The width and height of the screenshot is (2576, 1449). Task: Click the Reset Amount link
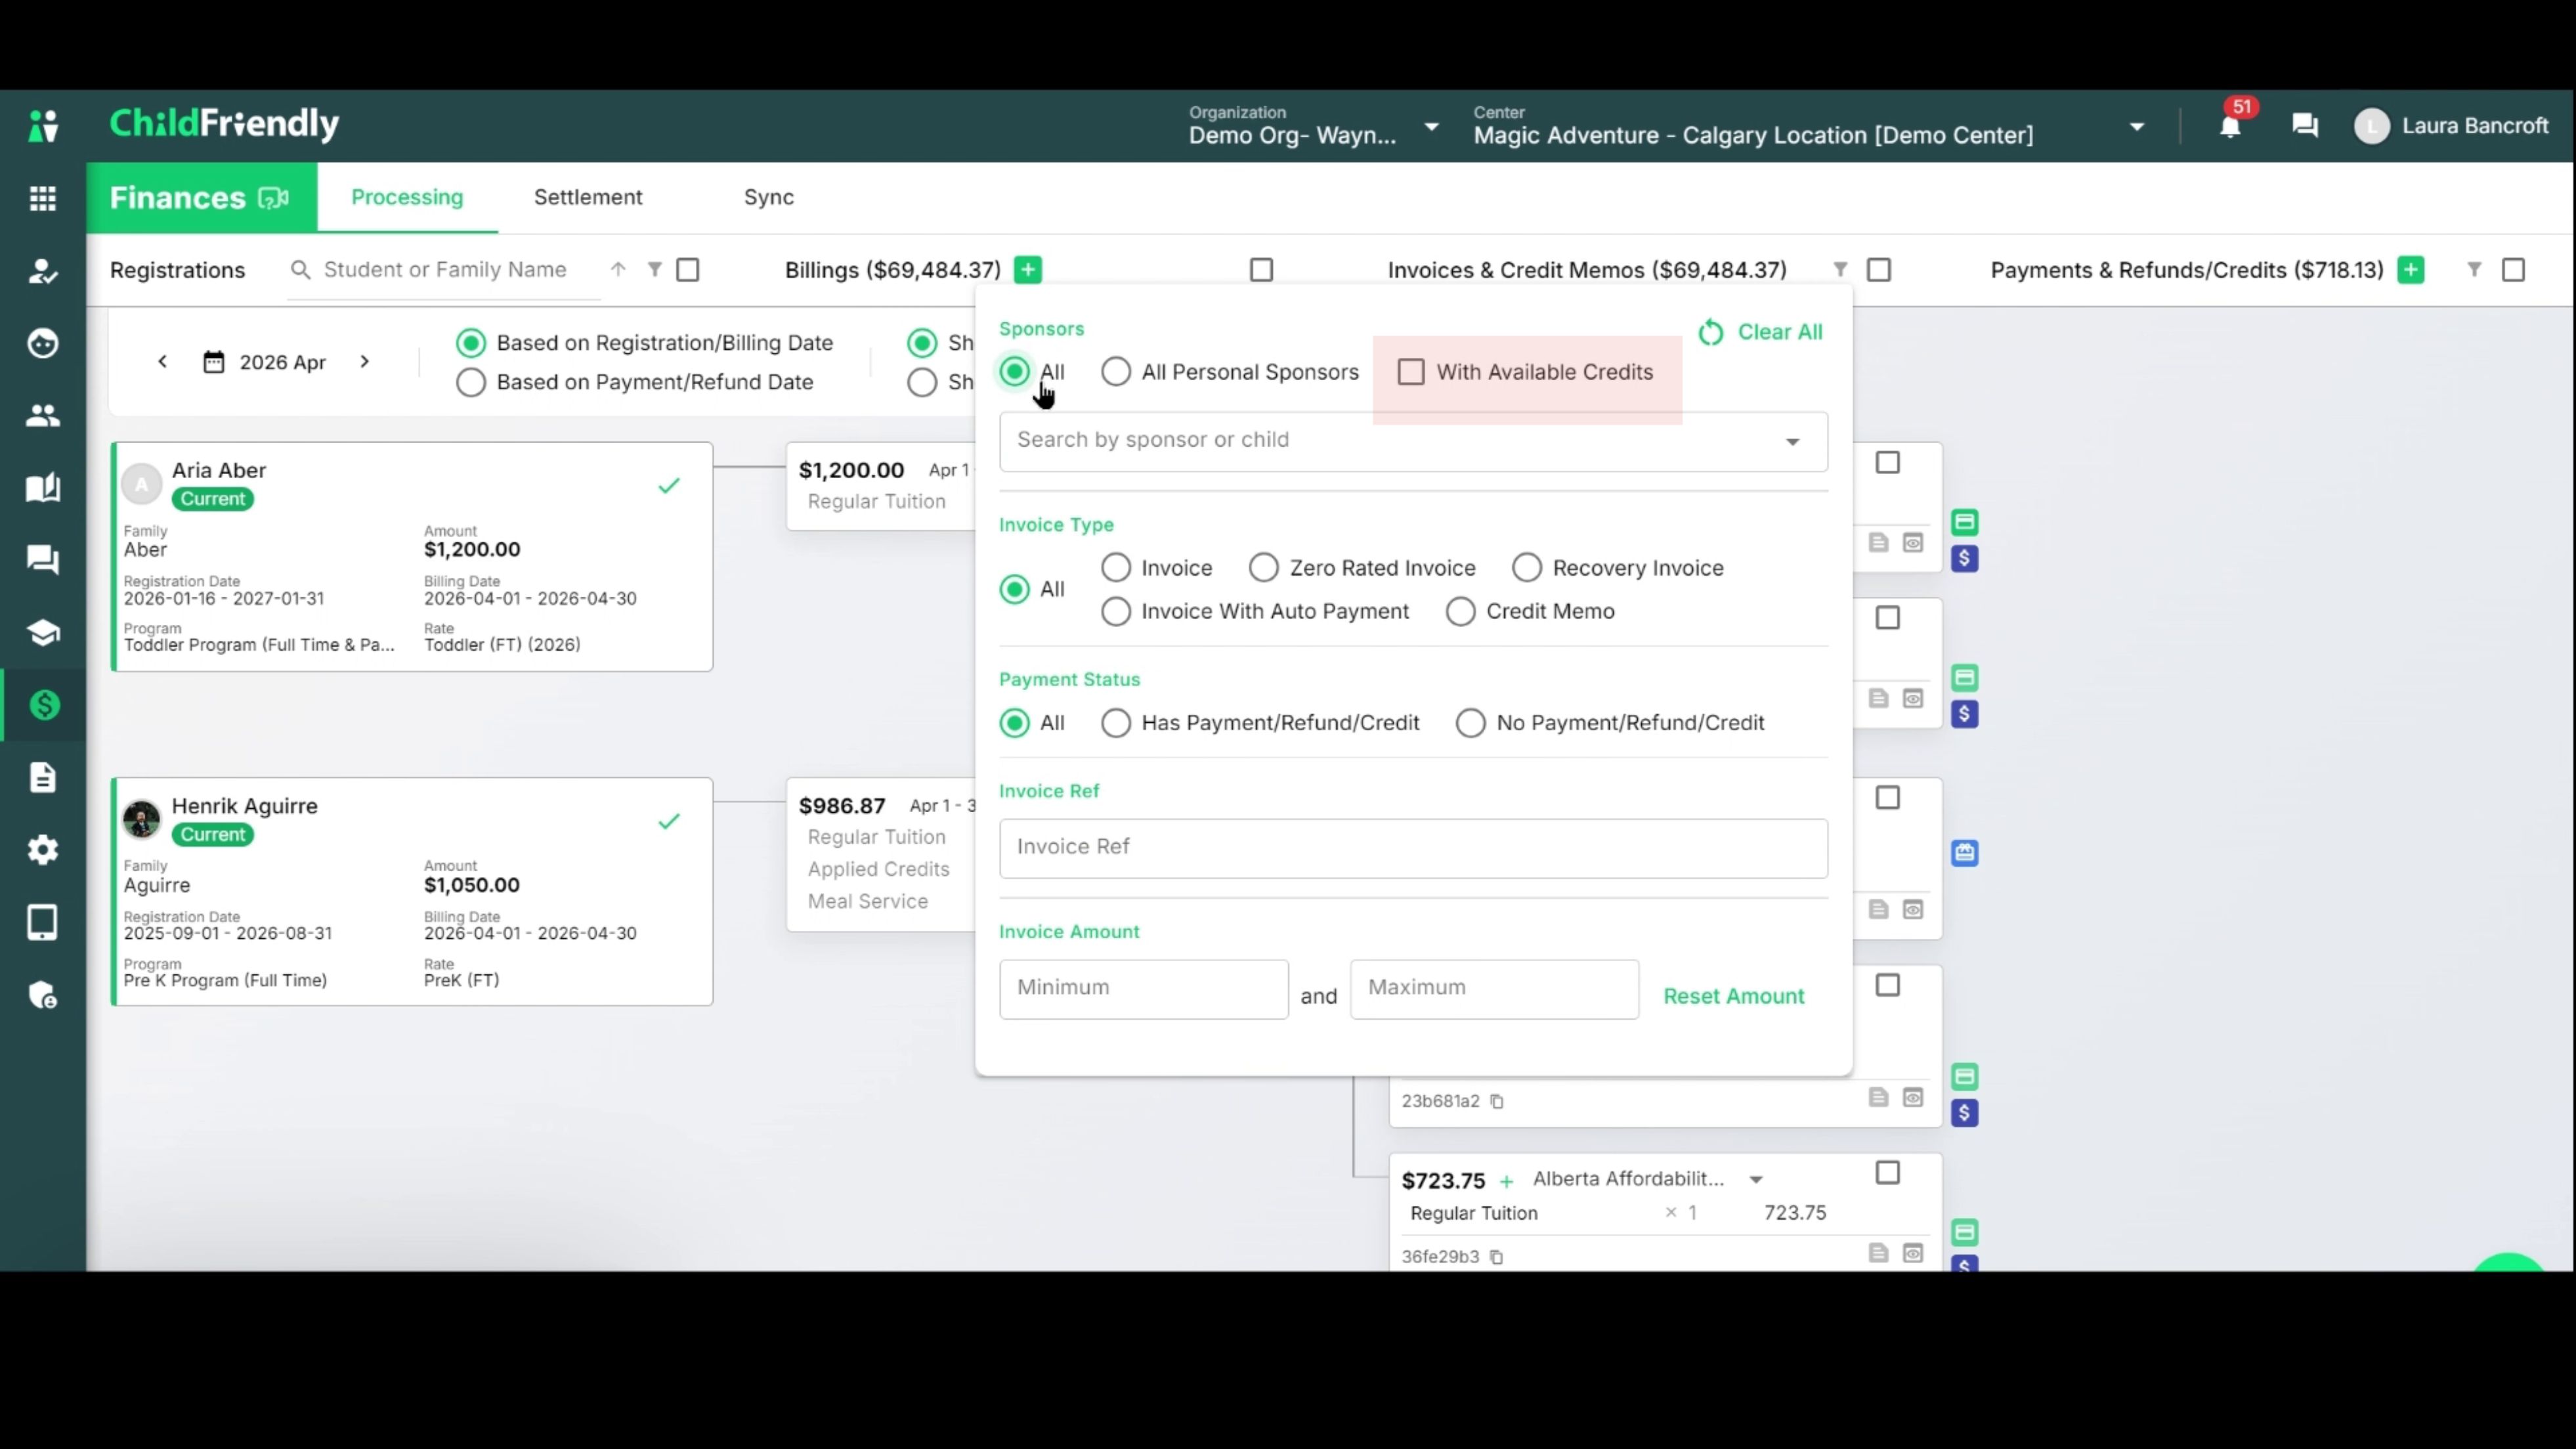pos(1734,996)
